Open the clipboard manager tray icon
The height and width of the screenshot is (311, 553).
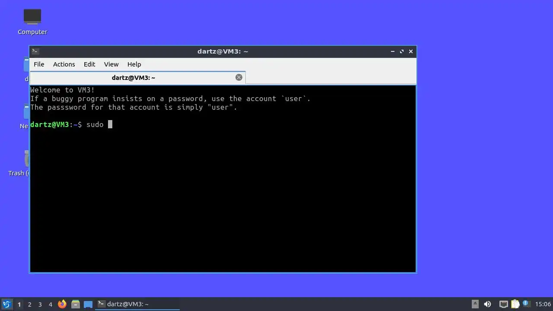(x=515, y=304)
